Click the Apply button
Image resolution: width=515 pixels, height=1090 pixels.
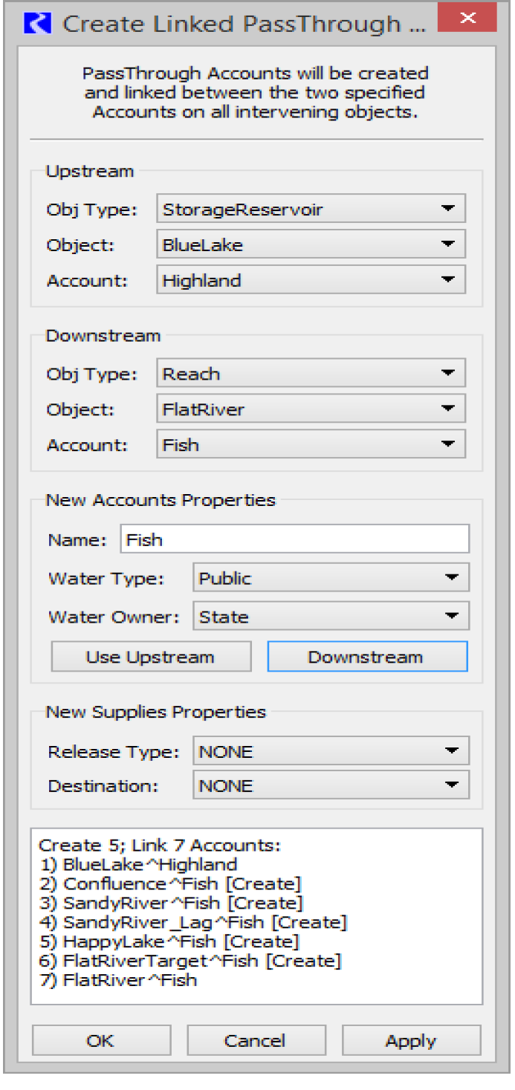[411, 1040]
